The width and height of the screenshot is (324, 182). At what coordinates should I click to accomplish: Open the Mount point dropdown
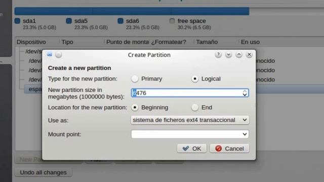tap(190, 134)
